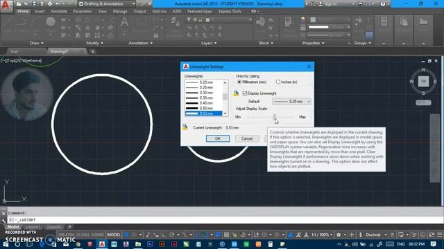Click the Insert block icon
The image size is (444, 249).
(x=260, y=23)
